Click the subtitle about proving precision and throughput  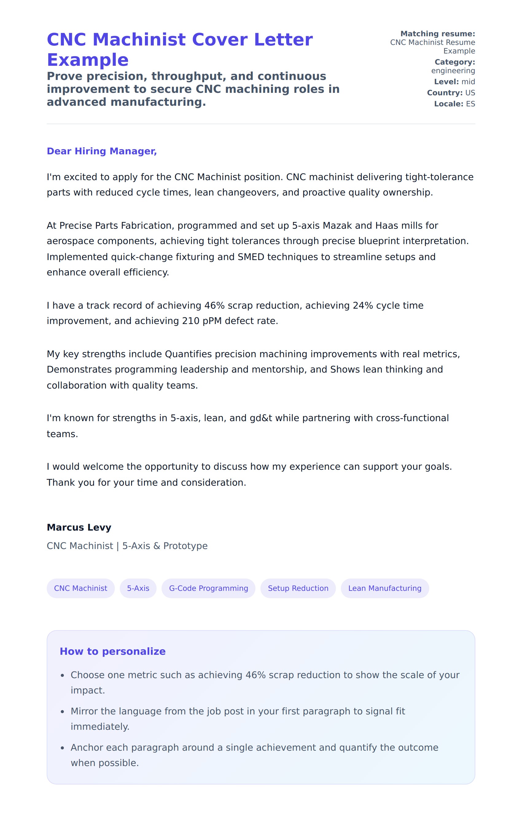193,89
